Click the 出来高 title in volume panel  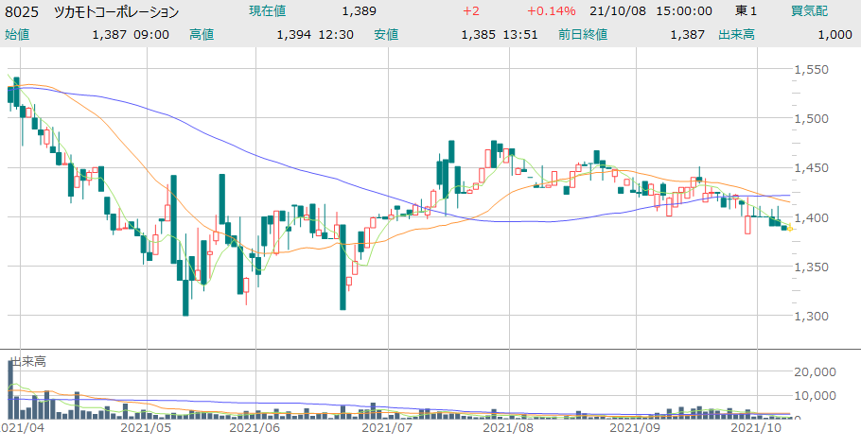[27, 361]
